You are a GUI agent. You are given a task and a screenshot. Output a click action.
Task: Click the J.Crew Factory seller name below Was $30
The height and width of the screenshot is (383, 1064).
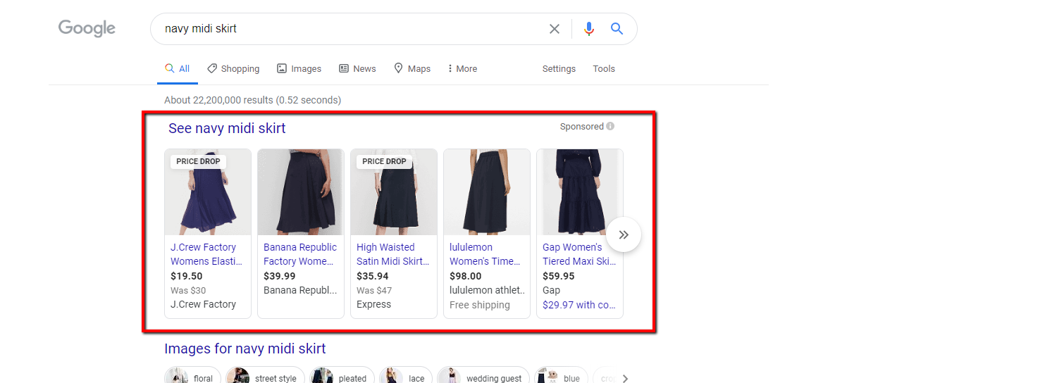pyautogui.click(x=204, y=304)
